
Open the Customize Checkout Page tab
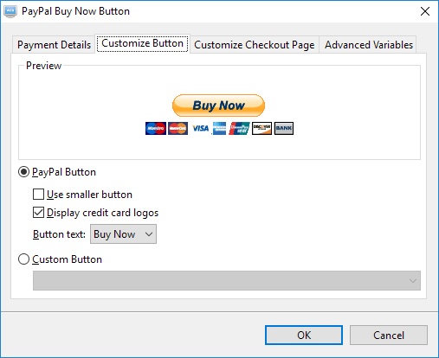(255, 45)
